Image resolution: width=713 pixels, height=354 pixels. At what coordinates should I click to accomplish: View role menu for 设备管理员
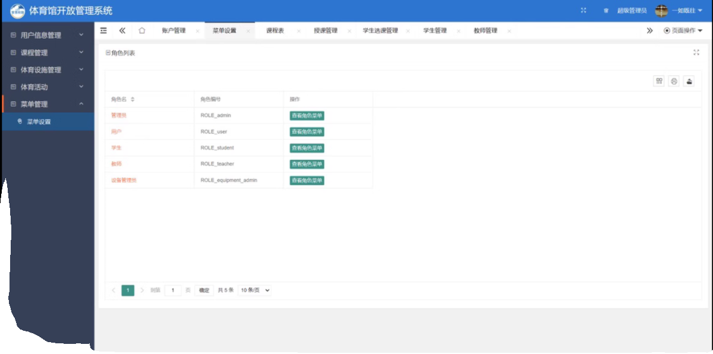307,180
